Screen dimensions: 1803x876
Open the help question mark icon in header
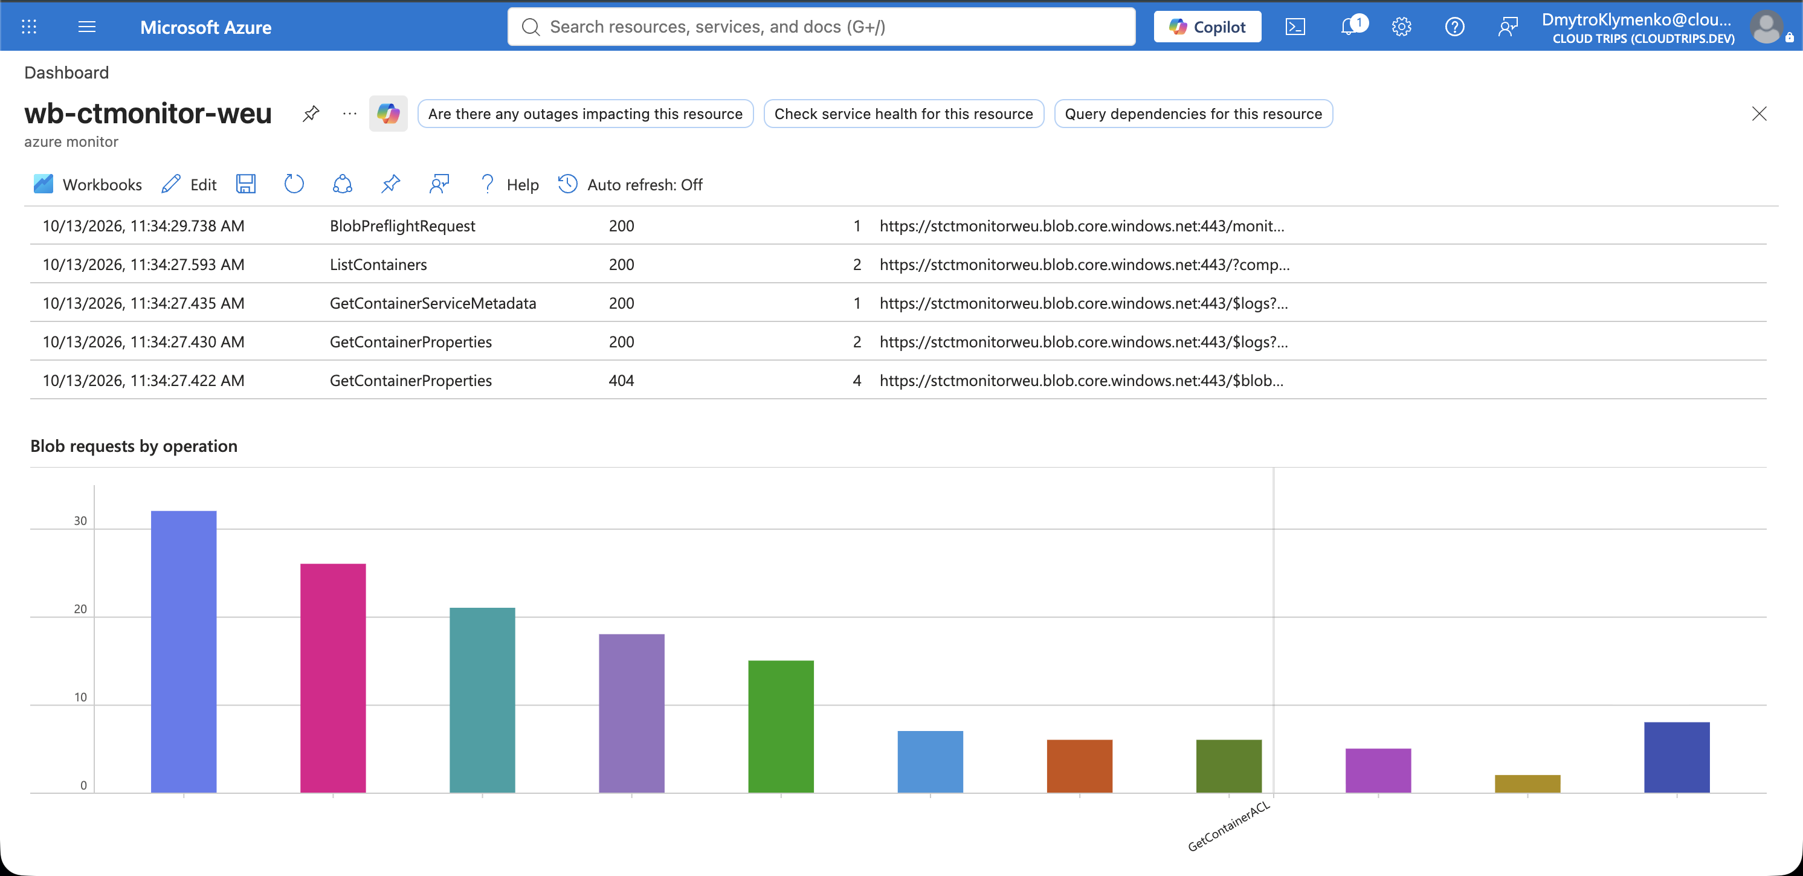(1454, 27)
